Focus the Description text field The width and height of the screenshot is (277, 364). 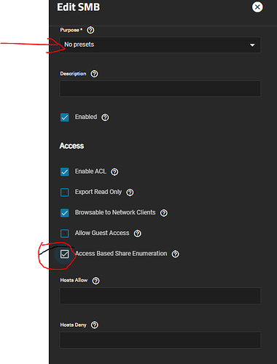coord(160,88)
